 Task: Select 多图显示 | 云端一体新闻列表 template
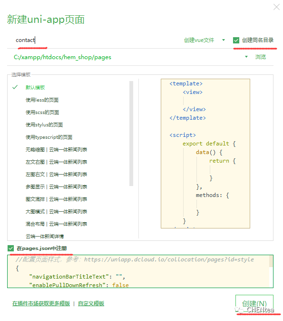click(x=56, y=187)
